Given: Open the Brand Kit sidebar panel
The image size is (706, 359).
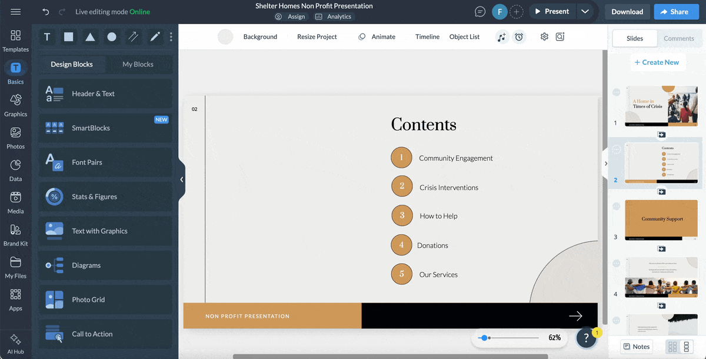Looking at the screenshot, I should pyautogui.click(x=16, y=235).
